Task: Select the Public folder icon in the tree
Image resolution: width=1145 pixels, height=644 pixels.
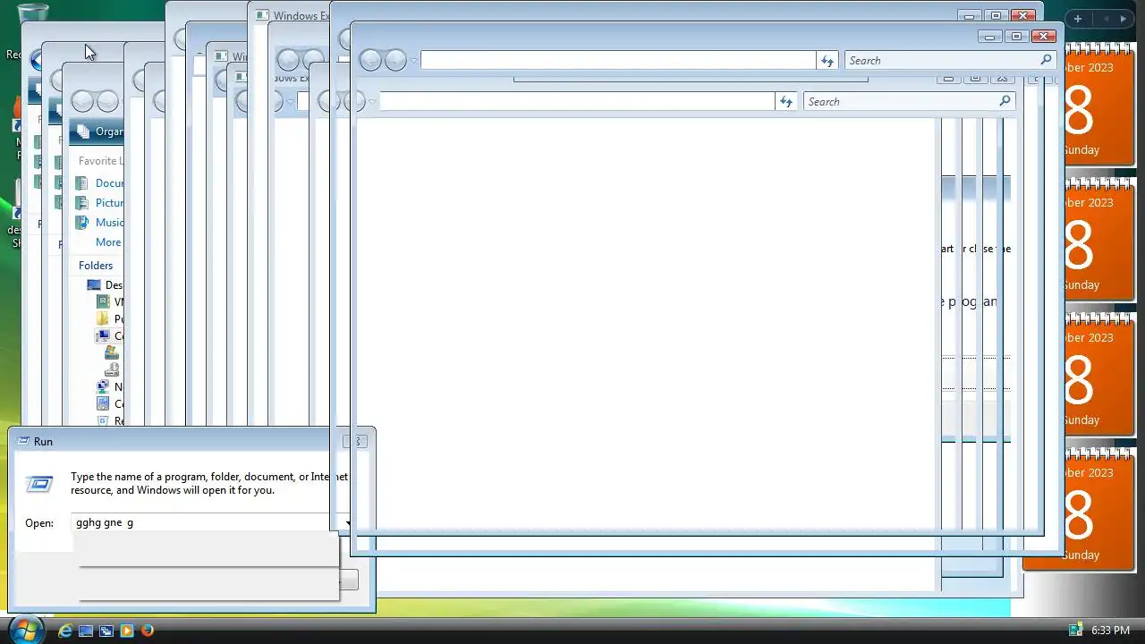Action: tap(103, 318)
